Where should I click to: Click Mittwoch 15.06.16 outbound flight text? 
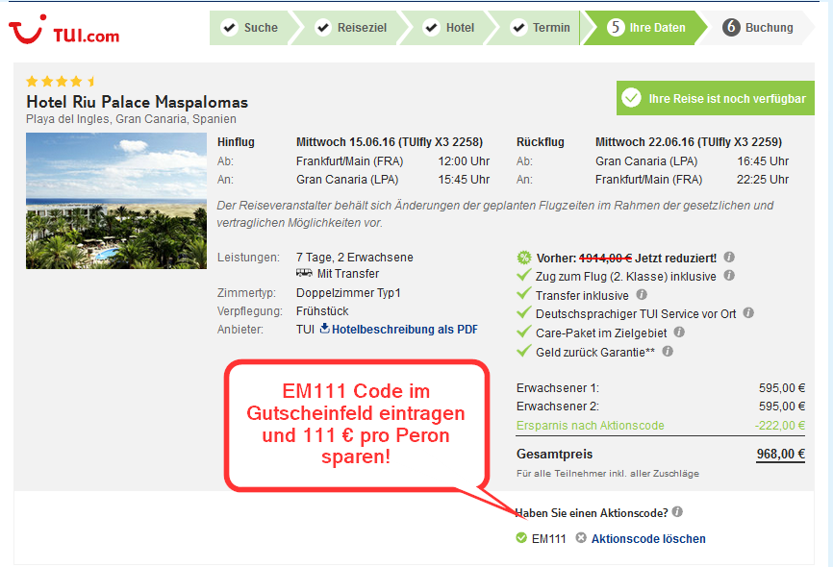click(390, 142)
